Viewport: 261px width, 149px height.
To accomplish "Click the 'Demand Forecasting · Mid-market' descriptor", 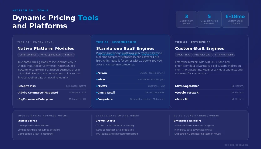I will click(x=147, y=99).
